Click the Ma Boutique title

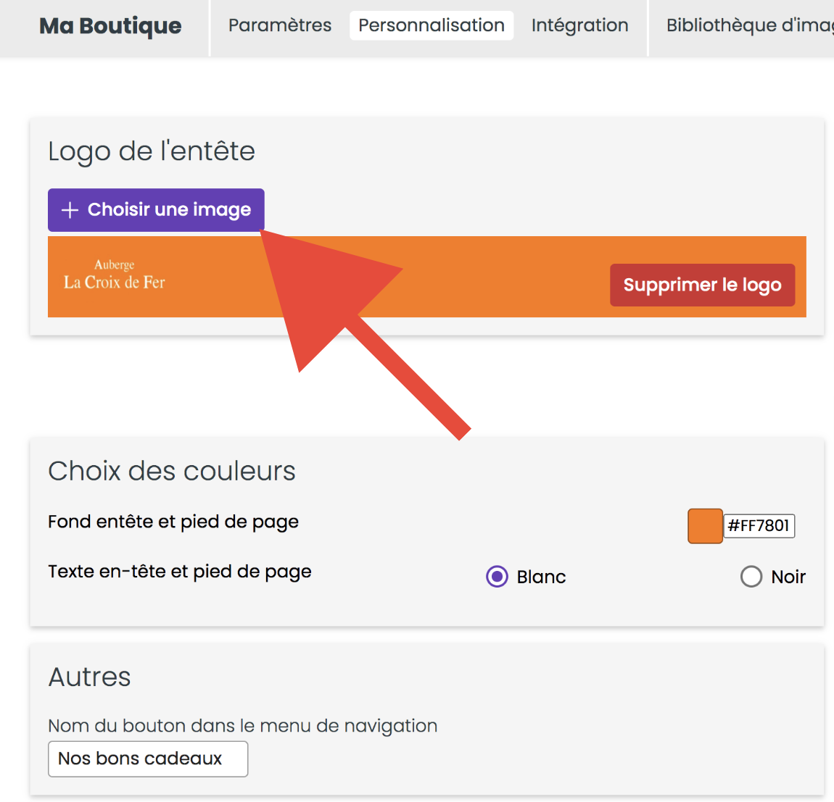tap(110, 25)
